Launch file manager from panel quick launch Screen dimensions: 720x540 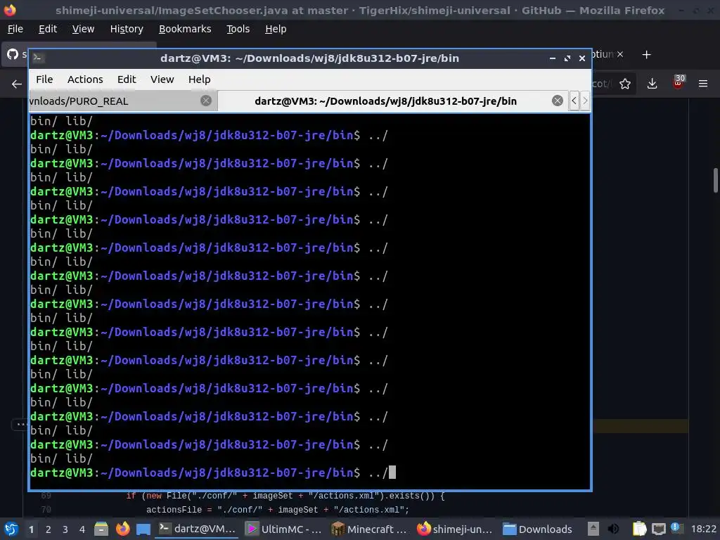(x=101, y=529)
